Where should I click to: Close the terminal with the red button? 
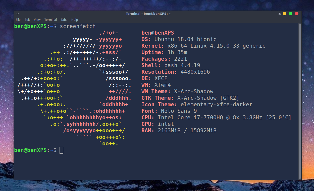pos(297,14)
